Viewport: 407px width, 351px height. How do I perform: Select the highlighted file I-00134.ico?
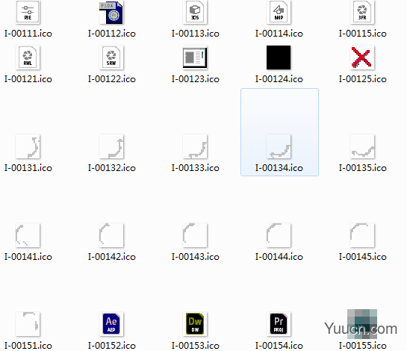click(x=279, y=132)
